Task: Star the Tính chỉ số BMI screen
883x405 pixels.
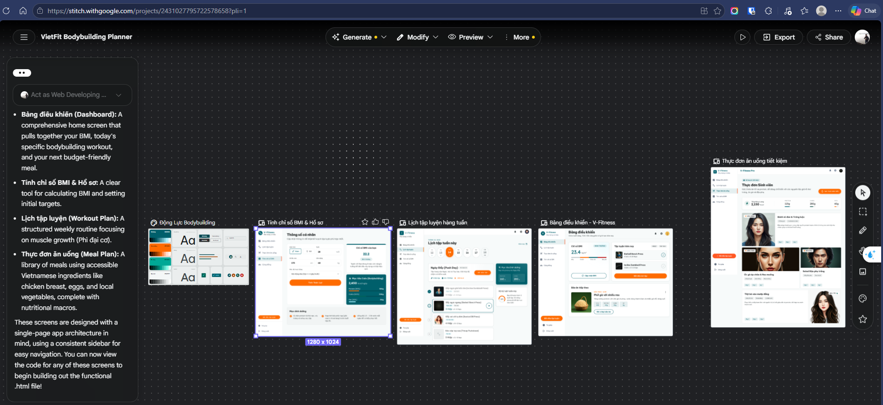Action: 365,222
